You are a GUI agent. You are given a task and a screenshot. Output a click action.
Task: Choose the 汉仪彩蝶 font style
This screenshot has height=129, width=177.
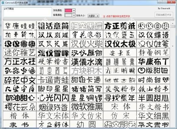[53, 35]
